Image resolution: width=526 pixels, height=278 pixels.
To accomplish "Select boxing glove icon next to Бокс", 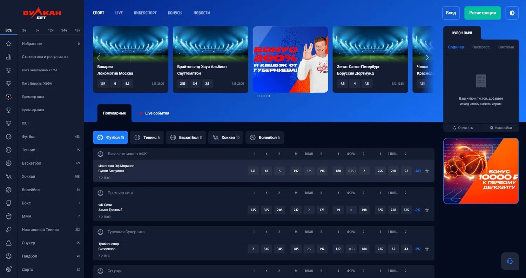I will pos(9,203).
